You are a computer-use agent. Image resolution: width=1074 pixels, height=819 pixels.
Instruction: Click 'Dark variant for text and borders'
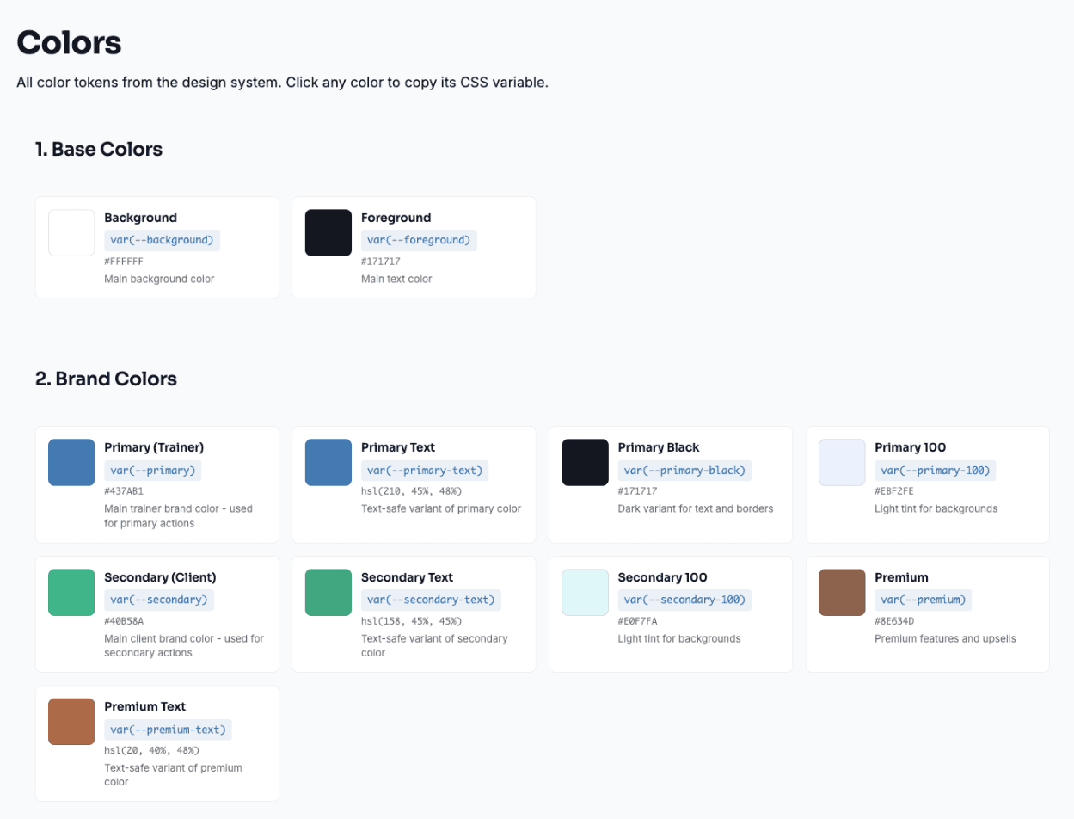696,508
